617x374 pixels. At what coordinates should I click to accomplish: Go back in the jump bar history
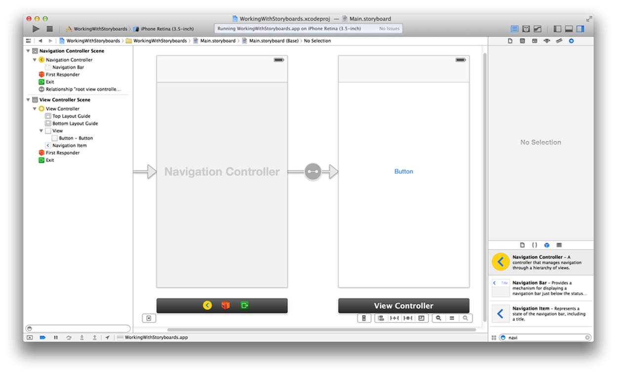point(40,41)
